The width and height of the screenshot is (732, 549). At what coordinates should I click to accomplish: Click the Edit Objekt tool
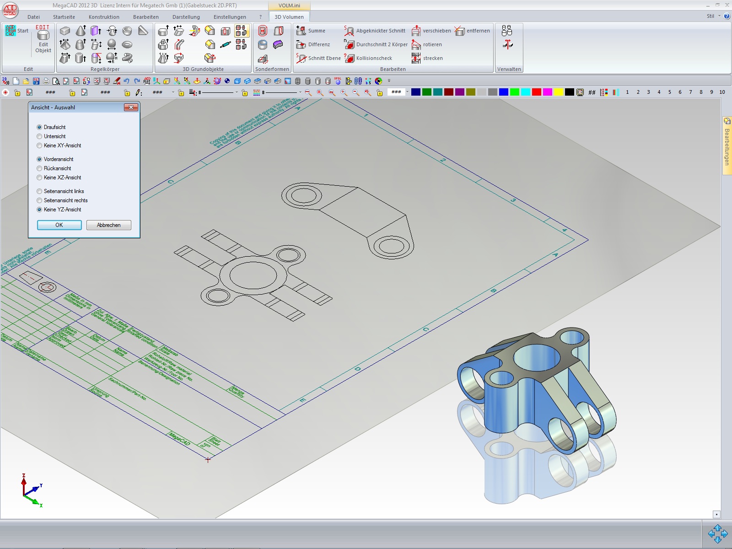43,41
